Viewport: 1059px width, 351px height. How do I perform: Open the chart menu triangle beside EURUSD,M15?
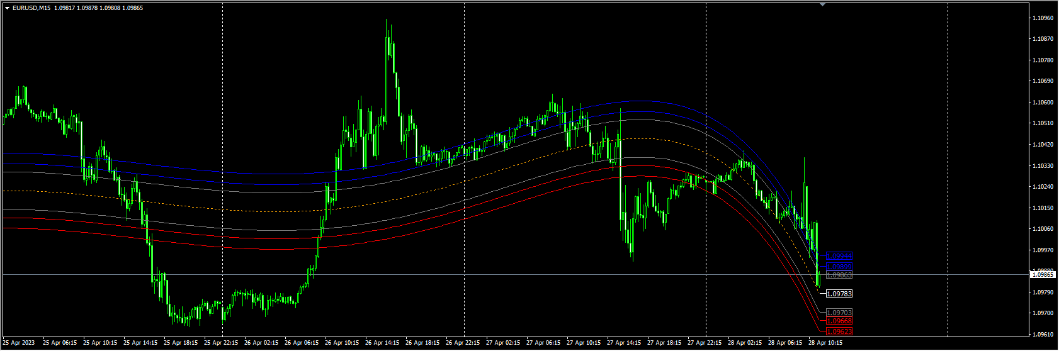[7, 8]
